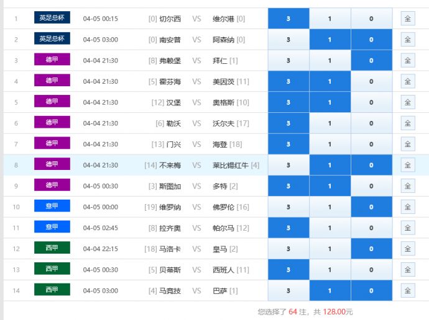
Task: Toggle win option 3 for 切尔西 vs 维尔港
Action: click(288, 19)
